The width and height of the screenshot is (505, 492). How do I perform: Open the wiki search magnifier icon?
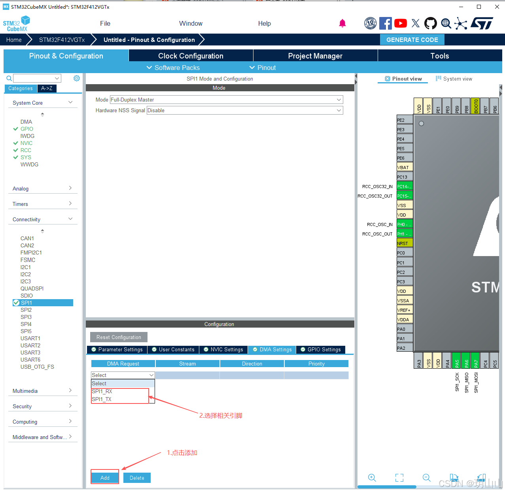[446, 23]
